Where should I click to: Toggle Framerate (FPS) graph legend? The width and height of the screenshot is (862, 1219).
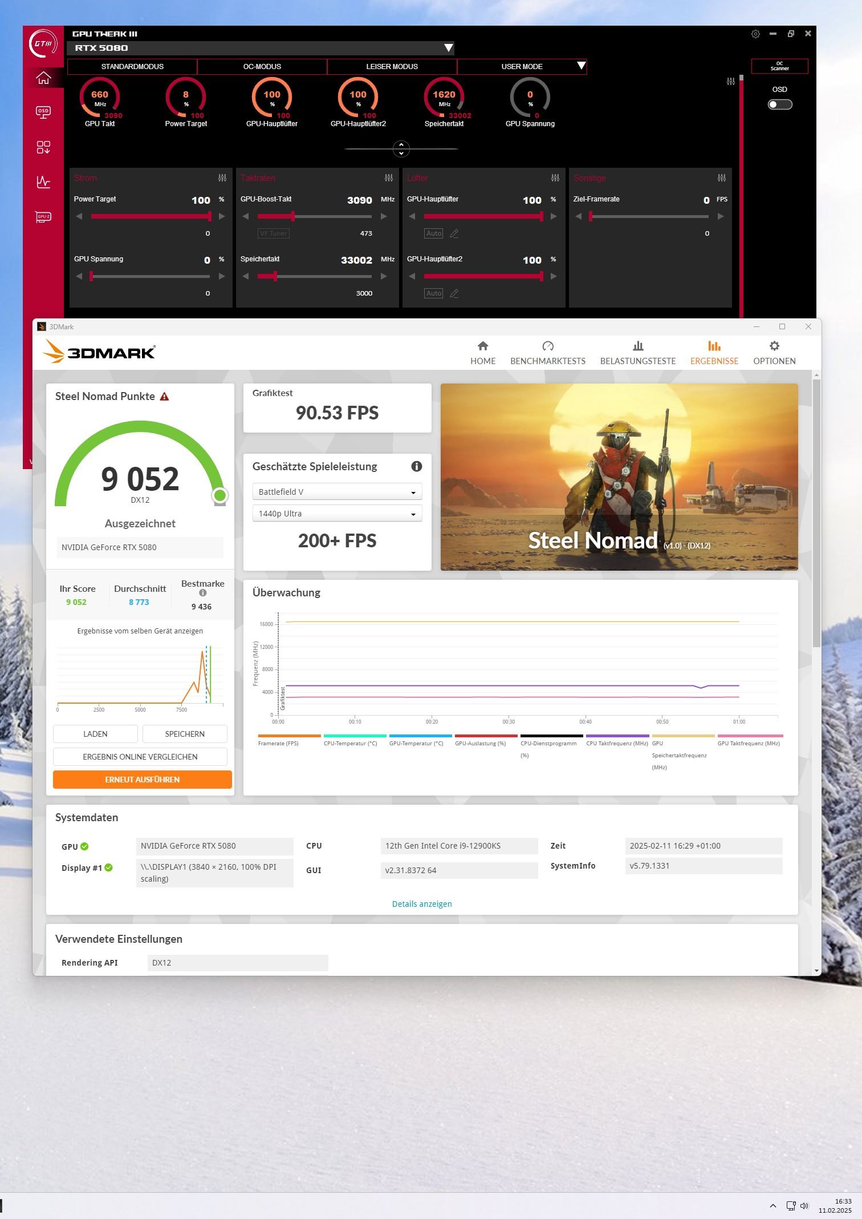(x=289, y=740)
